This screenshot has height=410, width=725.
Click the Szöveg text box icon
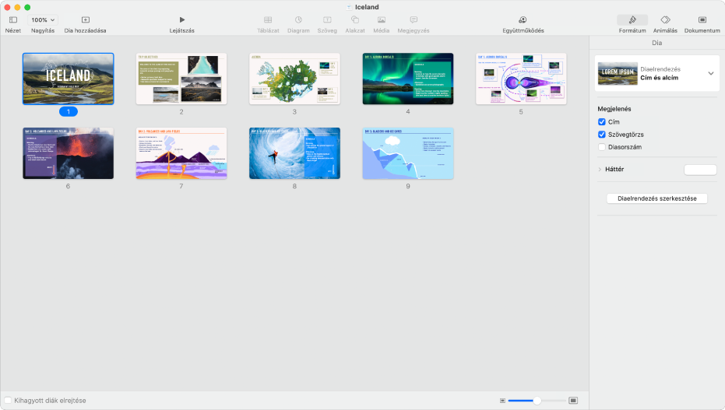(327, 20)
